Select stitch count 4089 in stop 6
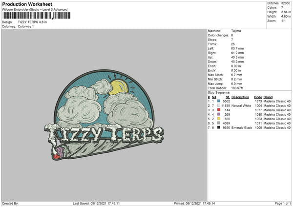Screen dimensions: 293x207 [x=227, y=124]
